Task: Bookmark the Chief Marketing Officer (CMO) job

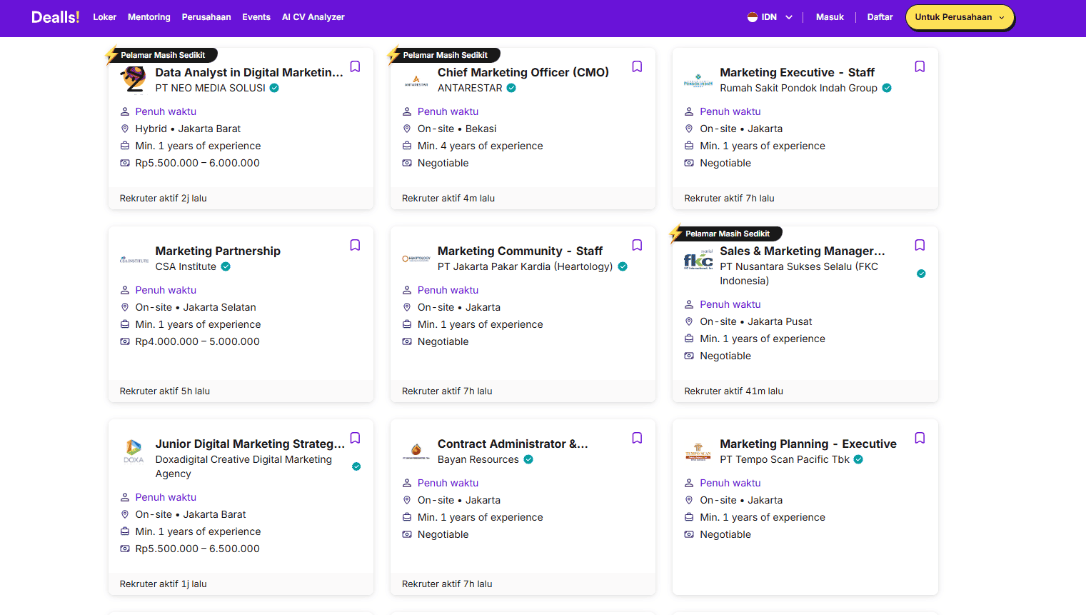Action: [637, 66]
